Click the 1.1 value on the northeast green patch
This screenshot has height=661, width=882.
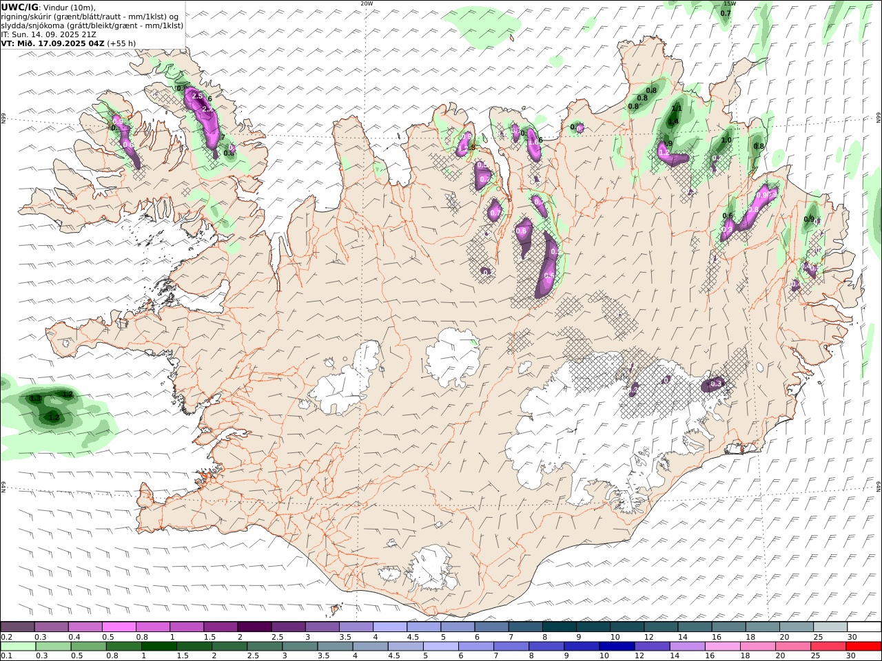[677, 108]
